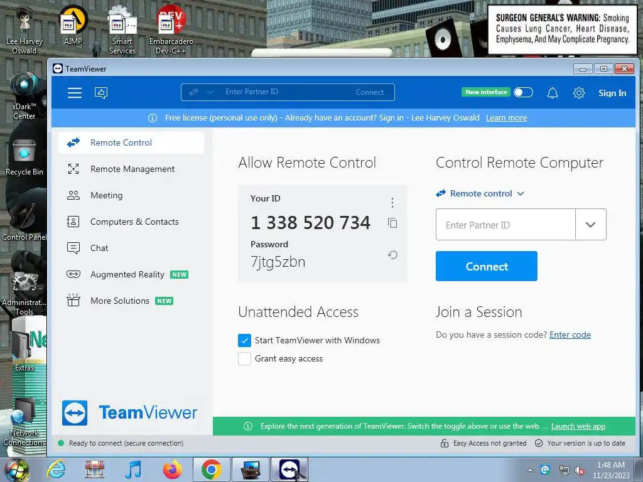This screenshot has height=482, width=643.
Task: Click the ID number 1 338 520 734
Action: tap(310, 223)
